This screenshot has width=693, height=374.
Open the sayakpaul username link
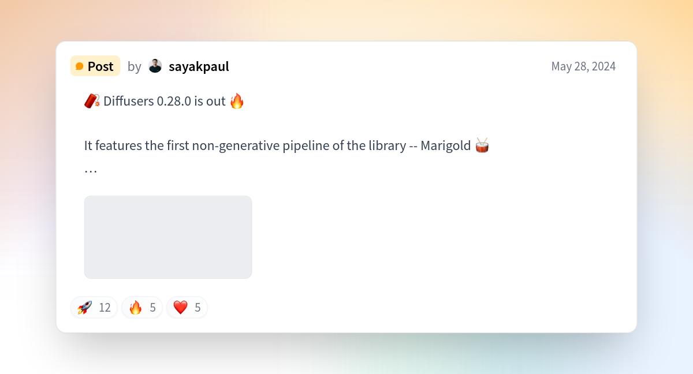pos(199,66)
